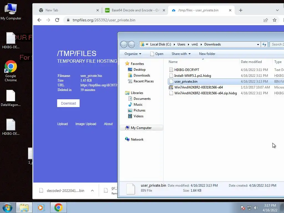
Task: Click New folder in Explorer toolbar
Action: 207,54
